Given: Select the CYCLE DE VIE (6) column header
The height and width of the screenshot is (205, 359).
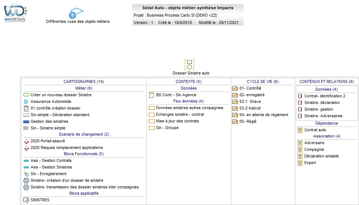Looking at the screenshot, I should click(263, 81).
